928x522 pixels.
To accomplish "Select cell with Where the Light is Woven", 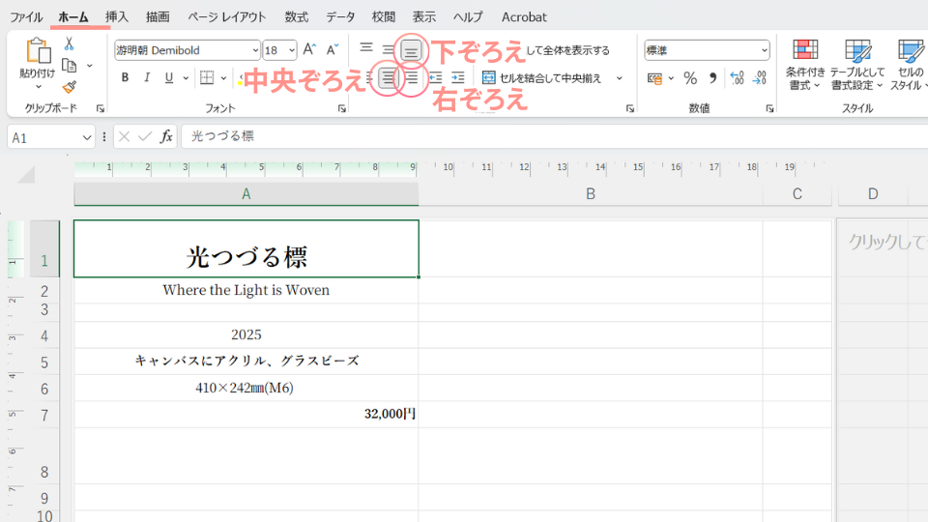I will [x=246, y=290].
